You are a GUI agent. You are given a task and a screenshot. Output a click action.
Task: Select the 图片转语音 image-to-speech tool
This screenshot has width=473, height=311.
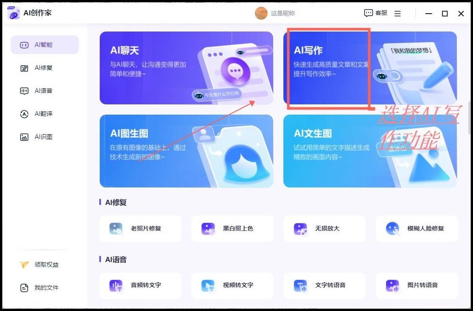click(x=417, y=285)
